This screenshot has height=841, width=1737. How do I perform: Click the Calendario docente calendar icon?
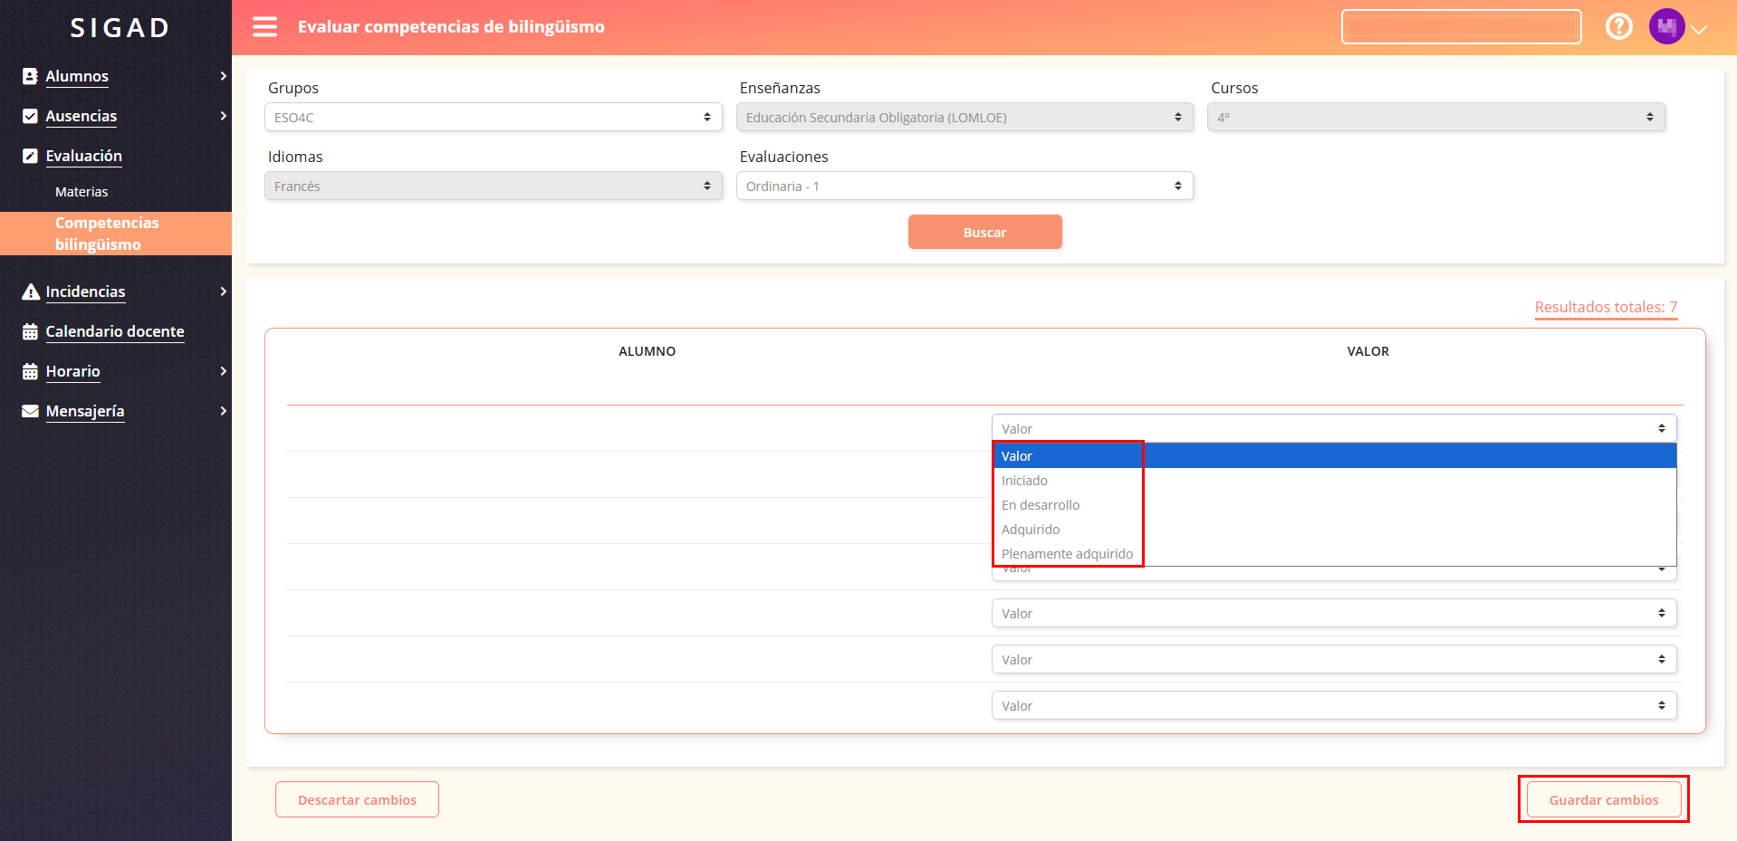30,332
